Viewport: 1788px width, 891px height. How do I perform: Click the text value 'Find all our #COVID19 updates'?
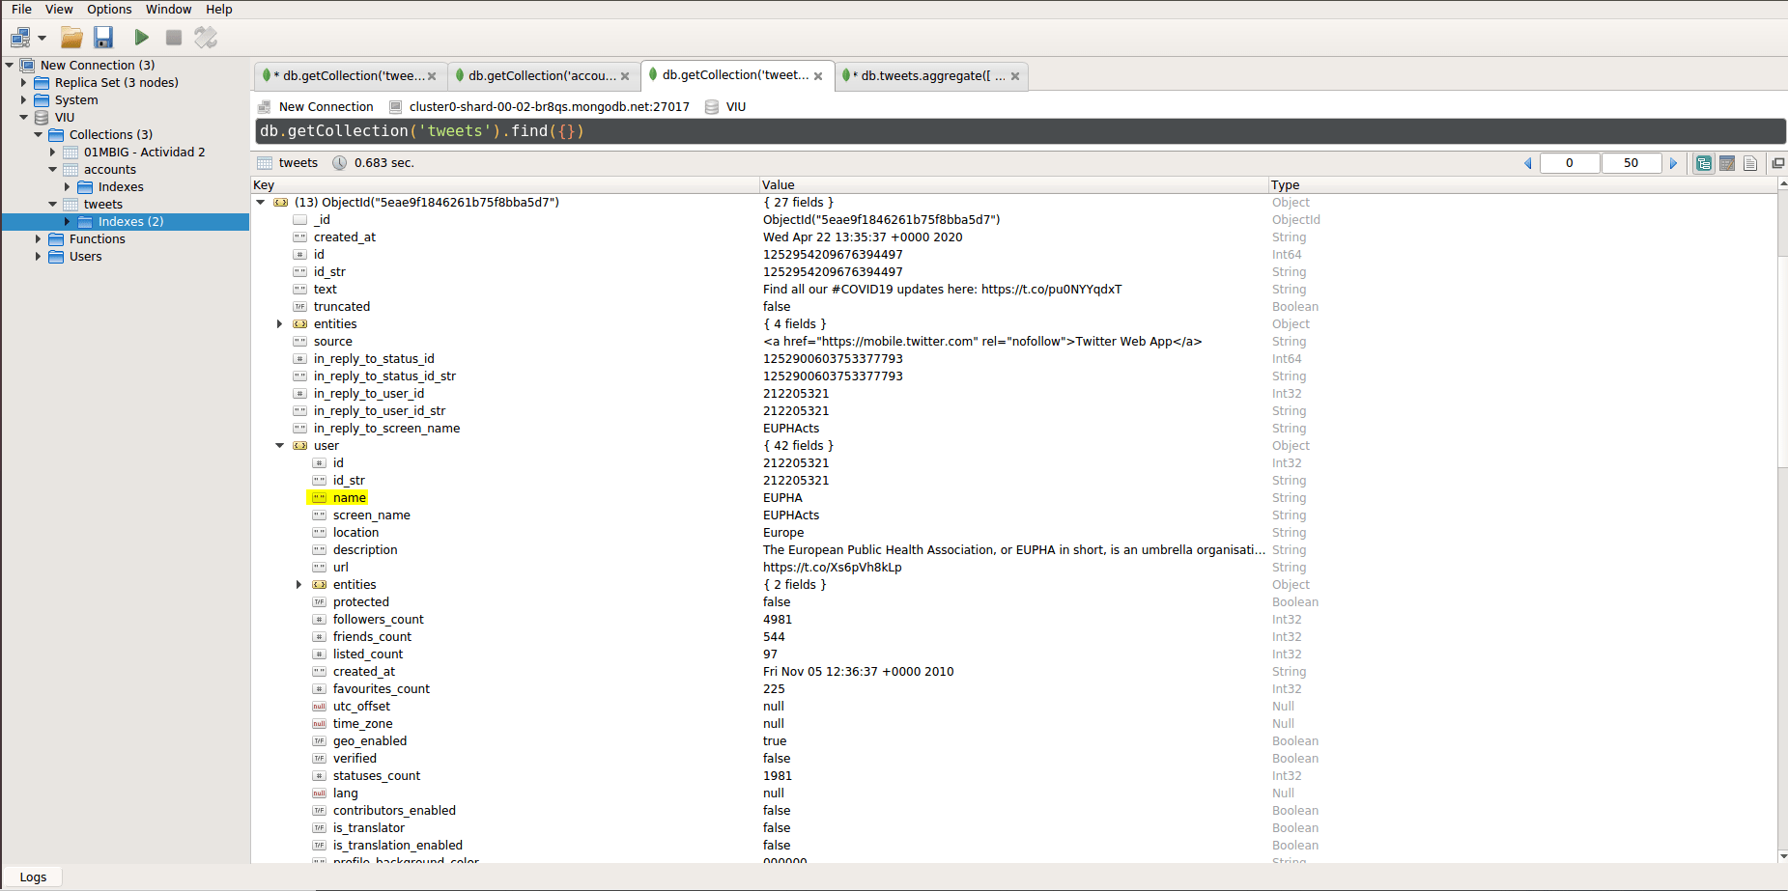pyautogui.click(x=942, y=290)
